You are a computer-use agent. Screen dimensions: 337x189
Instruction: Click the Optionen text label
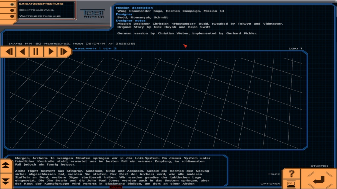pos(270,183)
